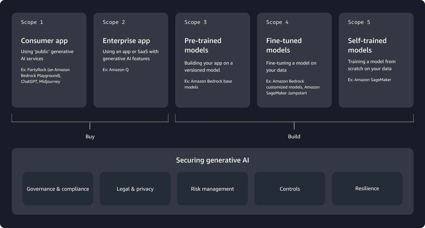This screenshot has width=425, height=228.
Task: Click the Scope 1 label
Action: point(32,22)
